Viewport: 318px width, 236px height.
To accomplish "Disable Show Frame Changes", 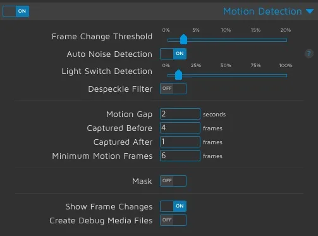I will click(173, 206).
